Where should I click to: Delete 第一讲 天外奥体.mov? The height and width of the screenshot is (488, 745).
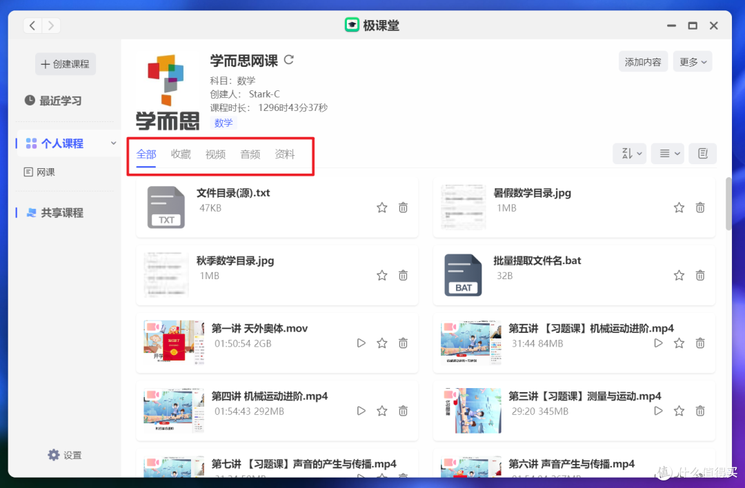pyautogui.click(x=403, y=343)
